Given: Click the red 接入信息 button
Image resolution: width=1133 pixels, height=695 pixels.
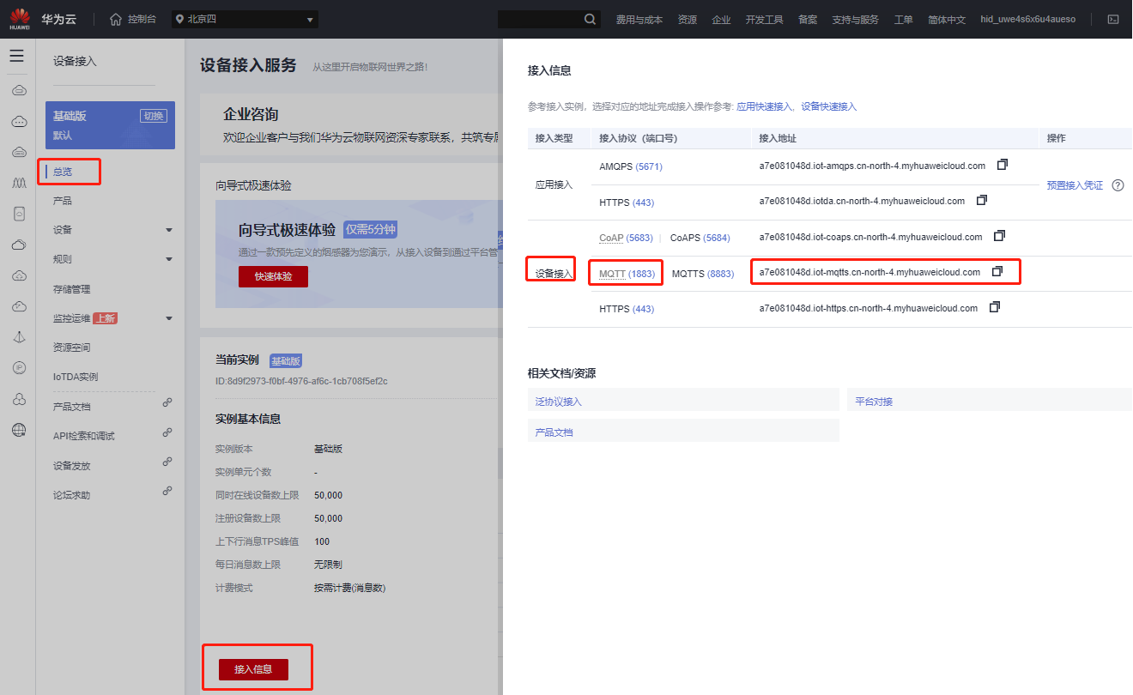Looking at the screenshot, I should click(253, 669).
